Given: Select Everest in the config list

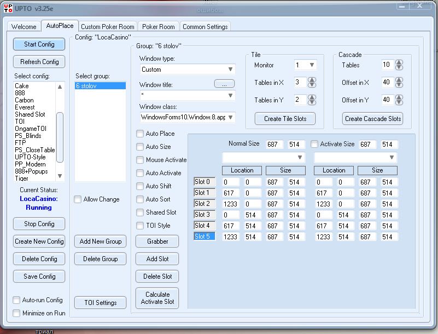Looking at the screenshot, I should pyautogui.click(x=25, y=107).
